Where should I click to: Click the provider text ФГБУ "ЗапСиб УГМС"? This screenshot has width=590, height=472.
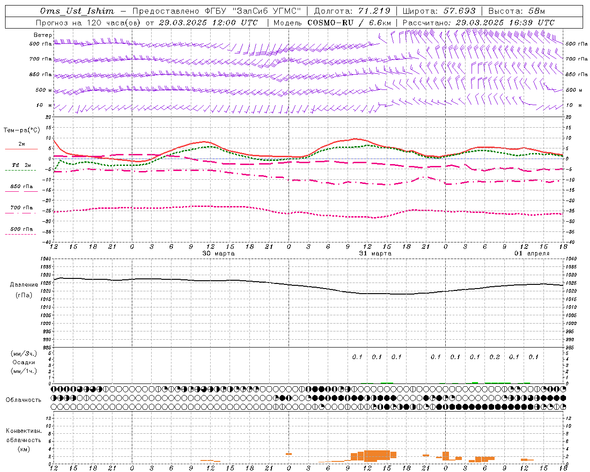coord(253,11)
